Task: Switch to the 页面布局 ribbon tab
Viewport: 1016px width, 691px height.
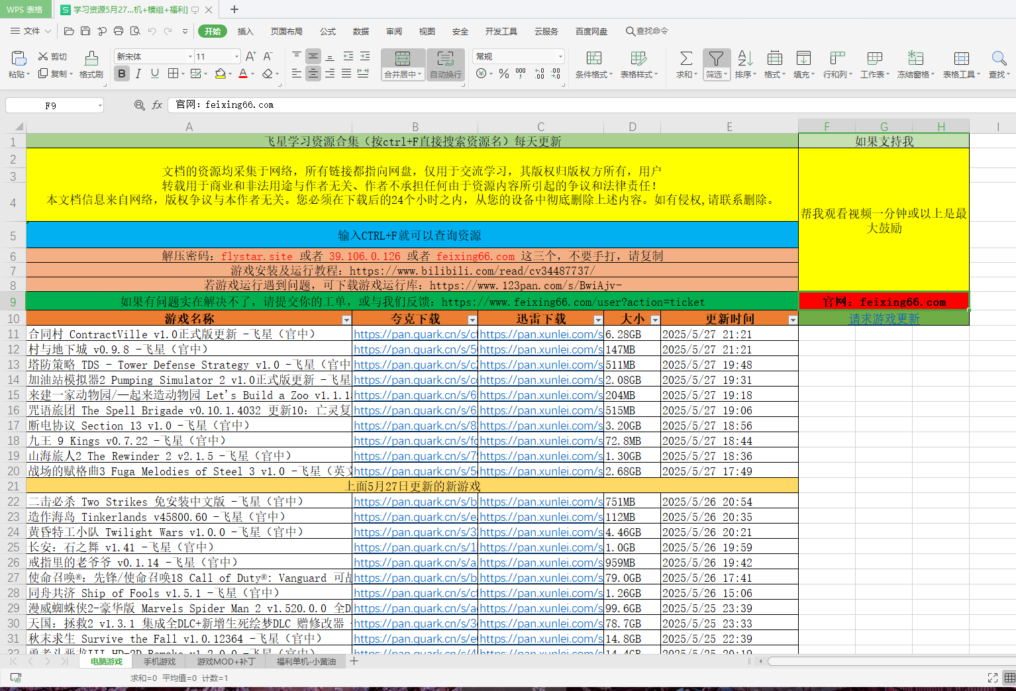Action: [x=287, y=31]
